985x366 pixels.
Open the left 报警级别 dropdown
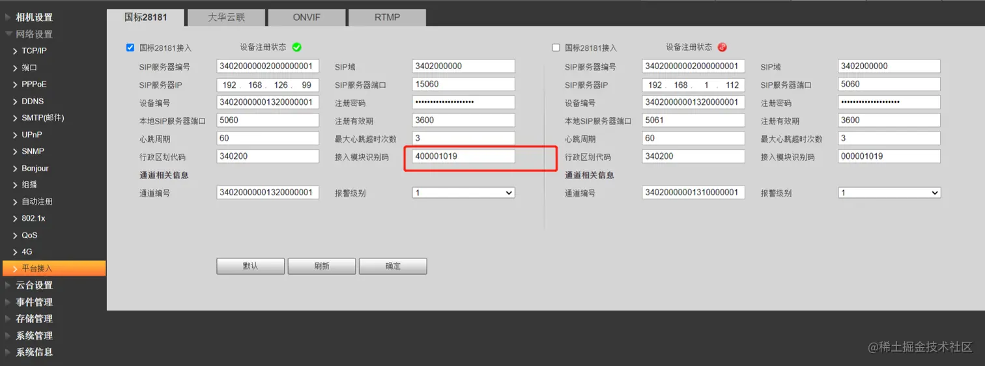pyautogui.click(x=463, y=193)
